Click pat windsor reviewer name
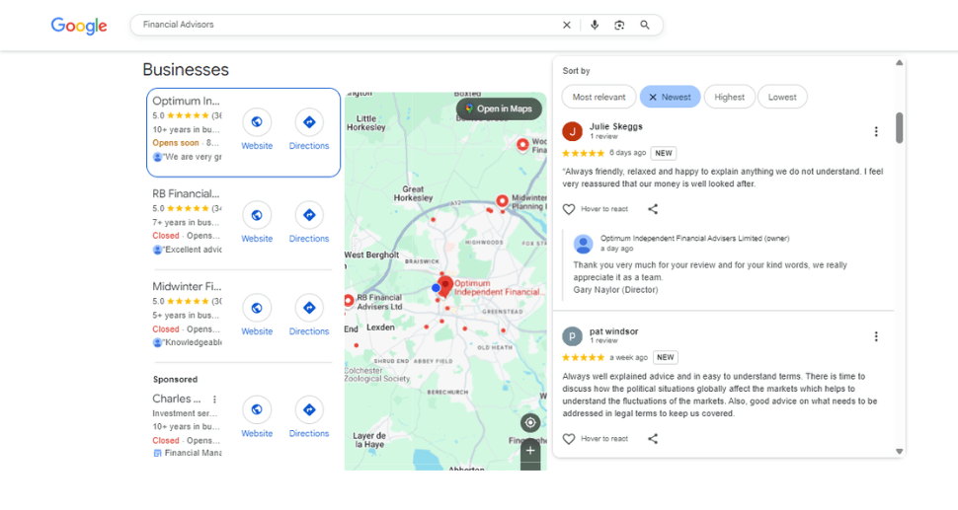This screenshot has height=510, width=958. point(614,331)
